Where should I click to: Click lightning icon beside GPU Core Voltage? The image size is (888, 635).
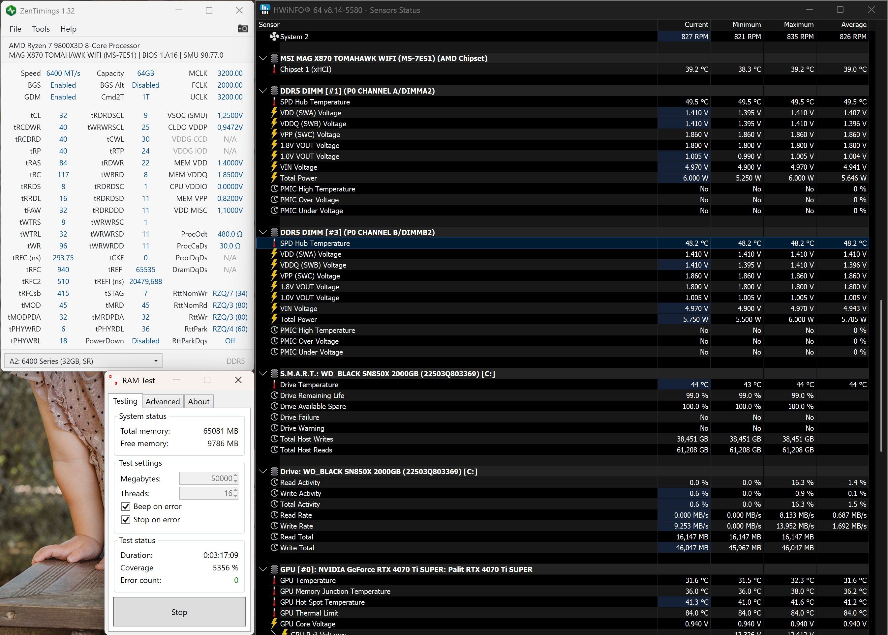pos(274,624)
